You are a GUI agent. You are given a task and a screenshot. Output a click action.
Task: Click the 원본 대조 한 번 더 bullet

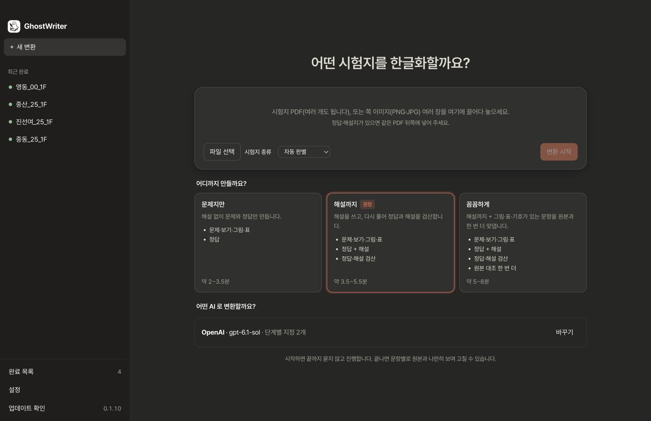pos(495,268)
